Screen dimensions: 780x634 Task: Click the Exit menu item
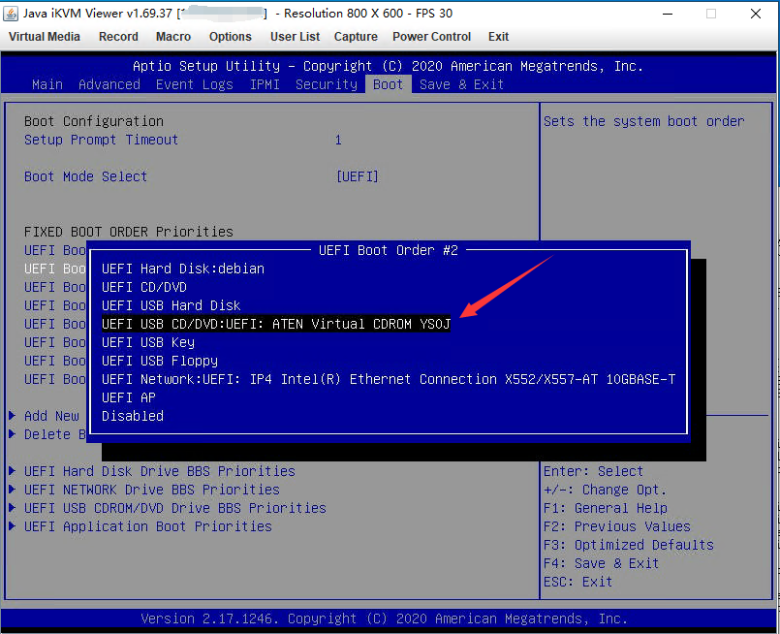pyautogui.click(x=498, y=37)
